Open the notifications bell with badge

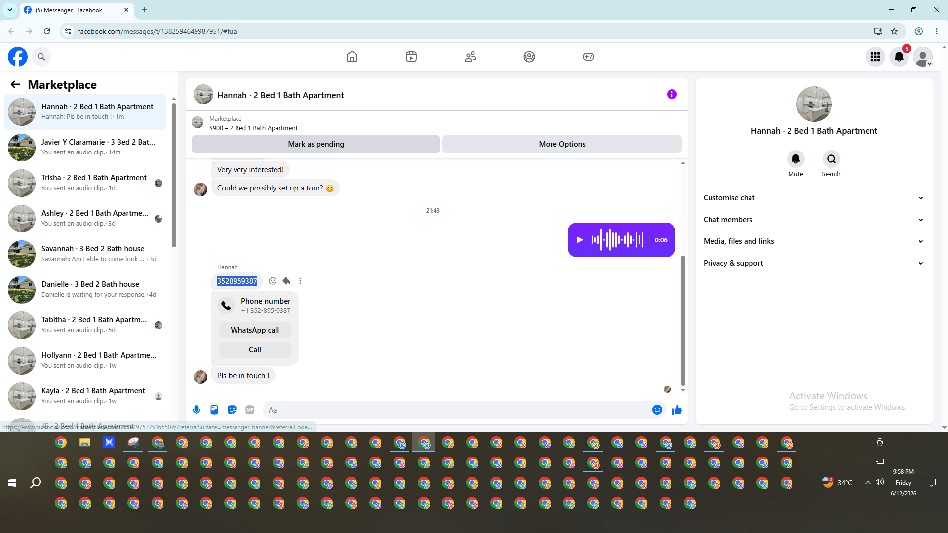(x=899, y=57)
